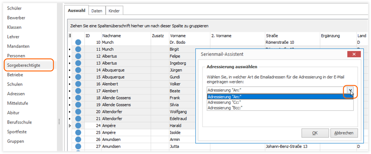Click blue circle icon for Frank Allende Gossens

[x=78, y=98]
